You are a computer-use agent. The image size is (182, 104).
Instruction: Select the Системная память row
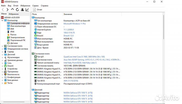tap(60, 66)
